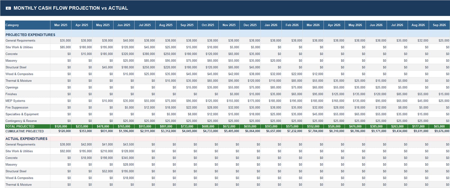The height and width of the screenshot is (188, 450).
Task: Select Finishes $135,000 cell for May 2026
Action: (355, 94)
